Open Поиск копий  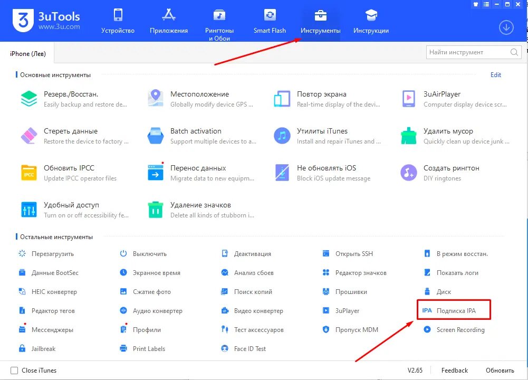tap(247, 292)
